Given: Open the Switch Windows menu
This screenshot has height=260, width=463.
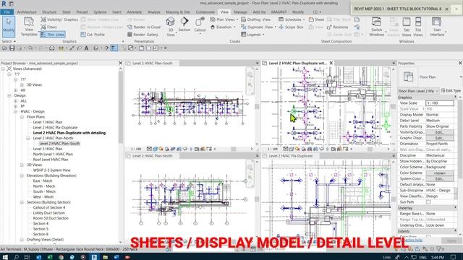Looking at the screenshot, I should (376, 27).
